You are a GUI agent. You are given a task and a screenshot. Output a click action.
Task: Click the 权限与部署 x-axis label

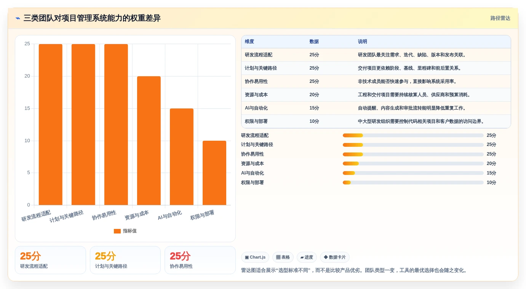202,215
